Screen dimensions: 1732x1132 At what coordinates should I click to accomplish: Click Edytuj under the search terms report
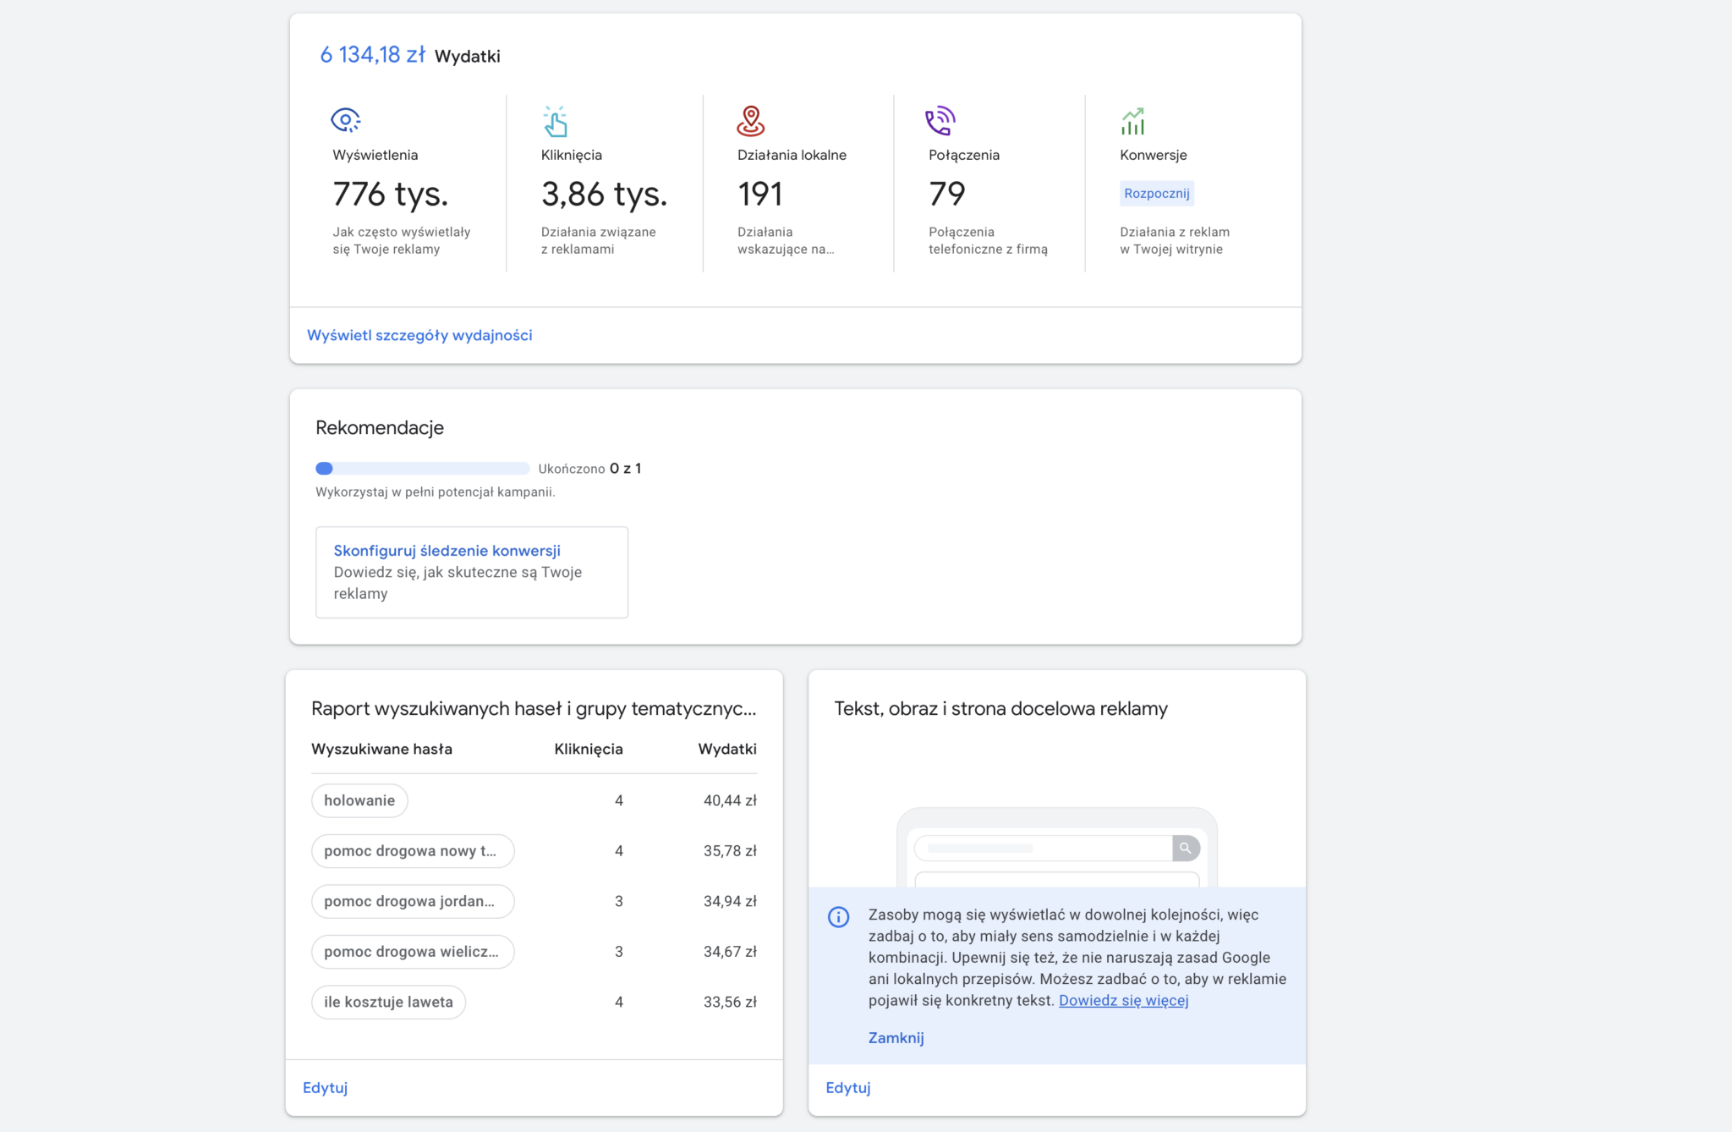325,1088
